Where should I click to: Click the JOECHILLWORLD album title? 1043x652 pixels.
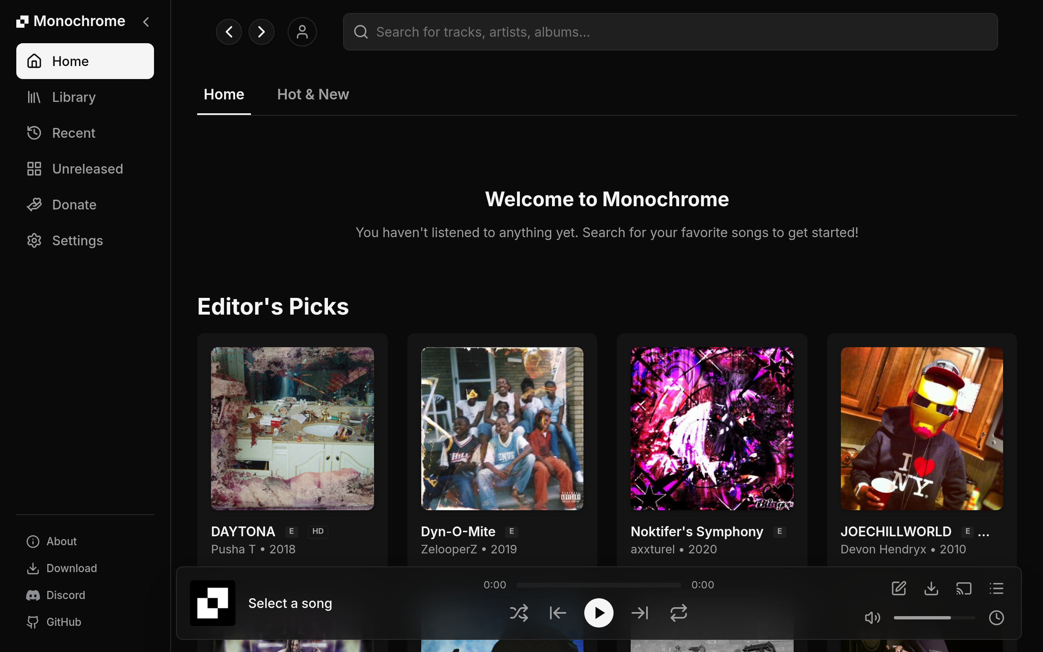pyautogui.click(x=896, y=531)
